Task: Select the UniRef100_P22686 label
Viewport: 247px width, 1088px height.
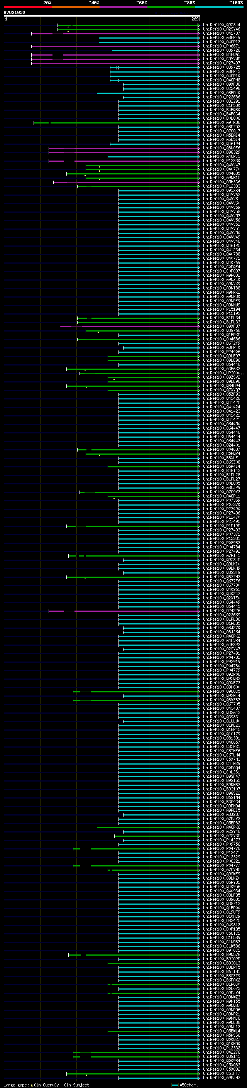Action: [221, 97]
